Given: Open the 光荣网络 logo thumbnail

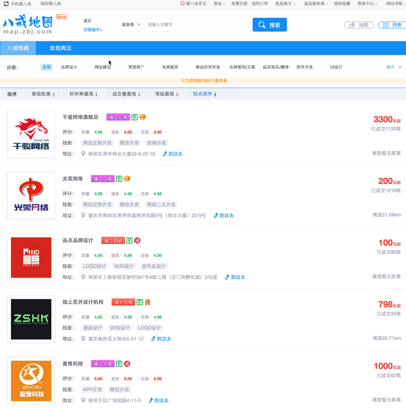Looking at the screenshot, I should [31, 195].
